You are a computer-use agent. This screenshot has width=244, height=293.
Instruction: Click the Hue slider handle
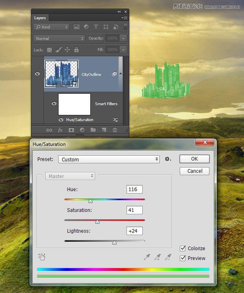coord(90,201)
